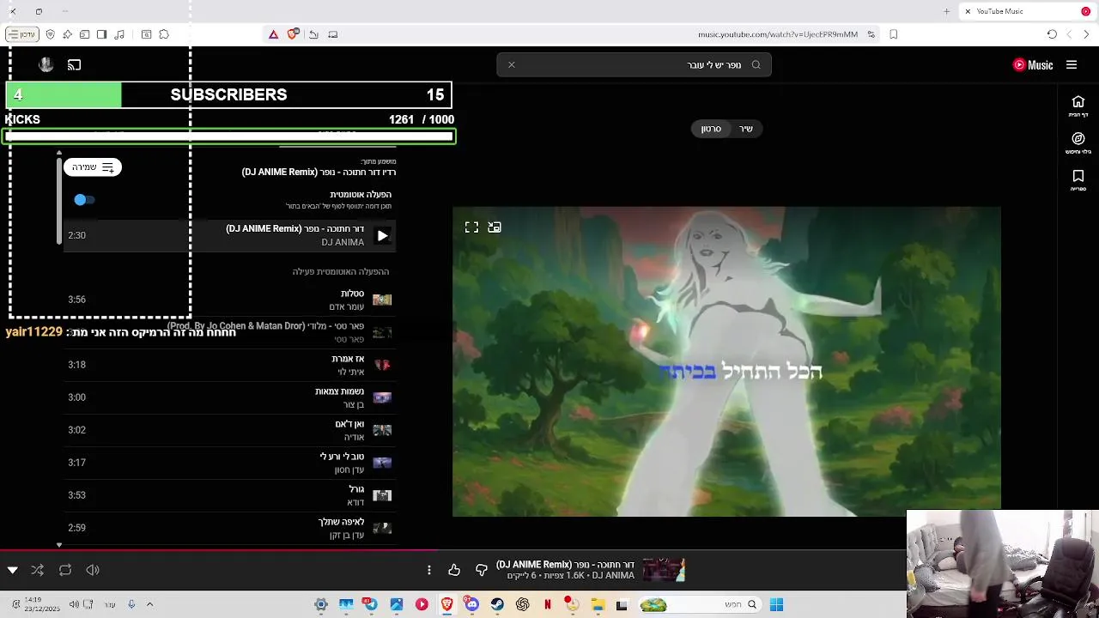1099x618 pixels.
Task: Open the Library bookmark in sidebar
Action: tap(1078, 180)
